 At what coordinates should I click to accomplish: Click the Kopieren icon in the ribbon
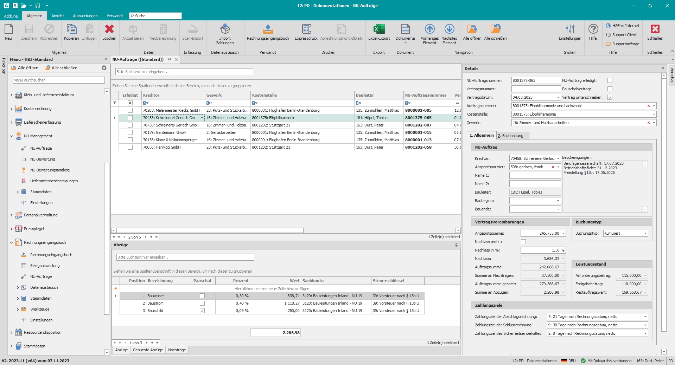point(71,30)
